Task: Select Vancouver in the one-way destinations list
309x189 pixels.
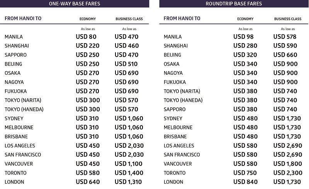Action: tap(19, 164)
